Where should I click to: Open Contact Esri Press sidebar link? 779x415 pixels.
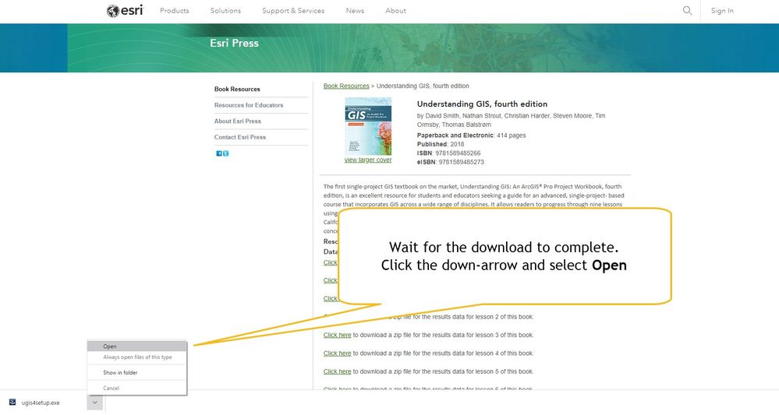pos(240,137)
